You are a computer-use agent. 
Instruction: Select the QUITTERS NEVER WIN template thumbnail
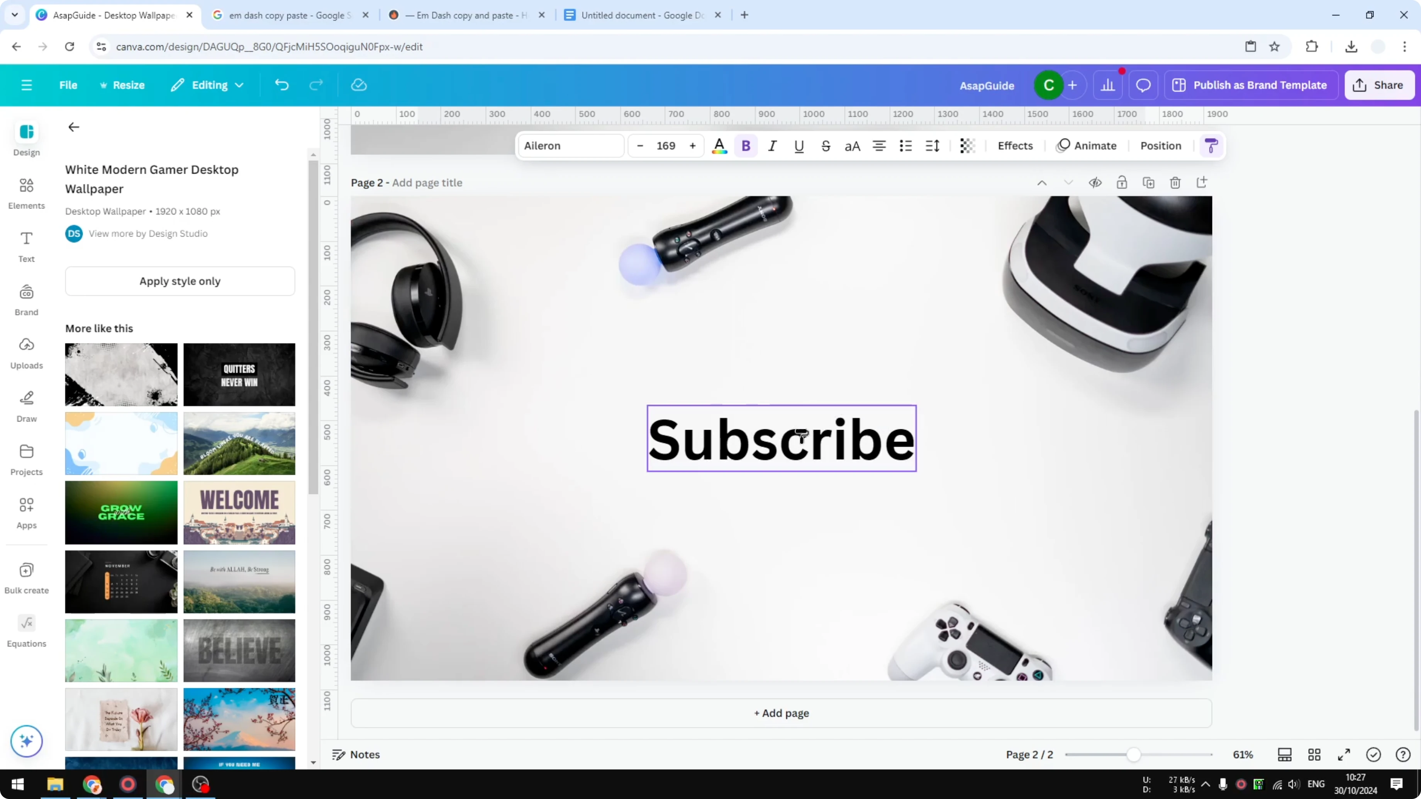239,374
